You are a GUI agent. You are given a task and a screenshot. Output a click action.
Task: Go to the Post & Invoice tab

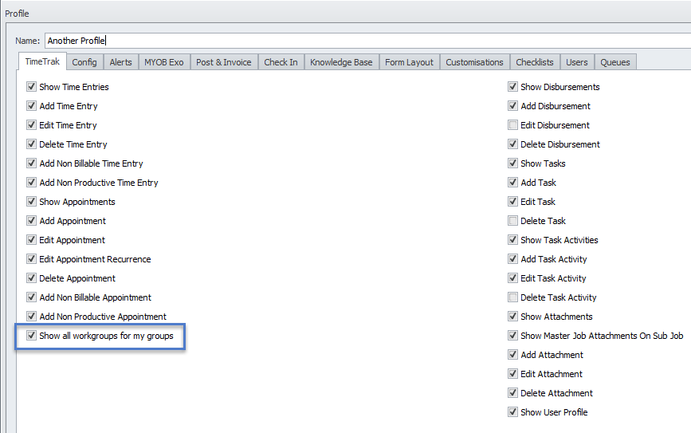point(223,62)
